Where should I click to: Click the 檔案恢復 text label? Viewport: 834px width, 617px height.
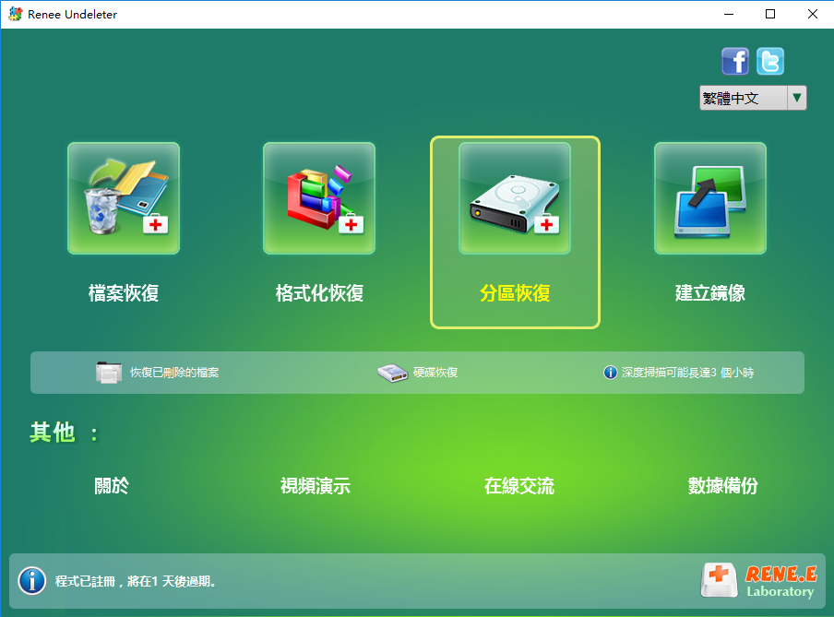point(124,293)
